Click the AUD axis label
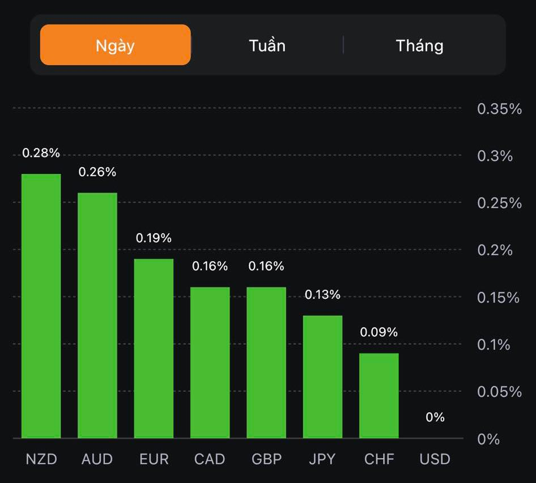 pyautogui.click(x=97, y=459)
